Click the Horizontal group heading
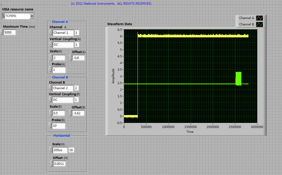The image size is (282, 175). click(x=62, y=135)
